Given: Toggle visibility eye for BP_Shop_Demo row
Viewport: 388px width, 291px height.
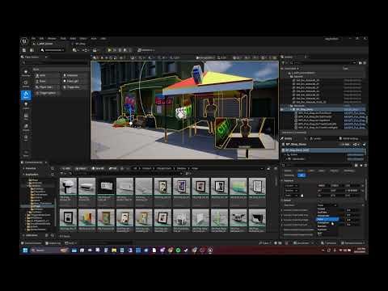Looking at the screenshot, I should pos(282,109).
